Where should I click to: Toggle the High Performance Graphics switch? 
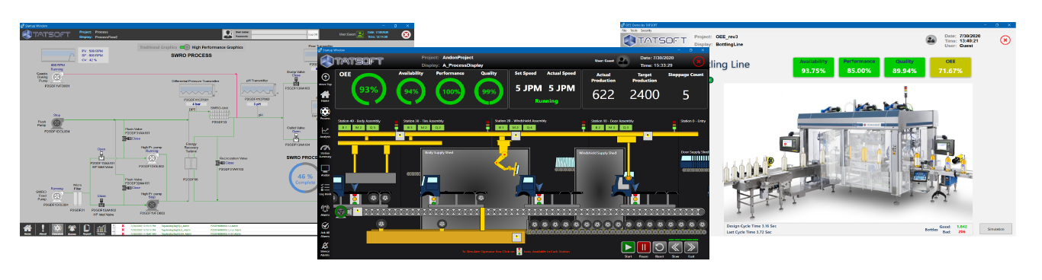click(x=185, y=47)
